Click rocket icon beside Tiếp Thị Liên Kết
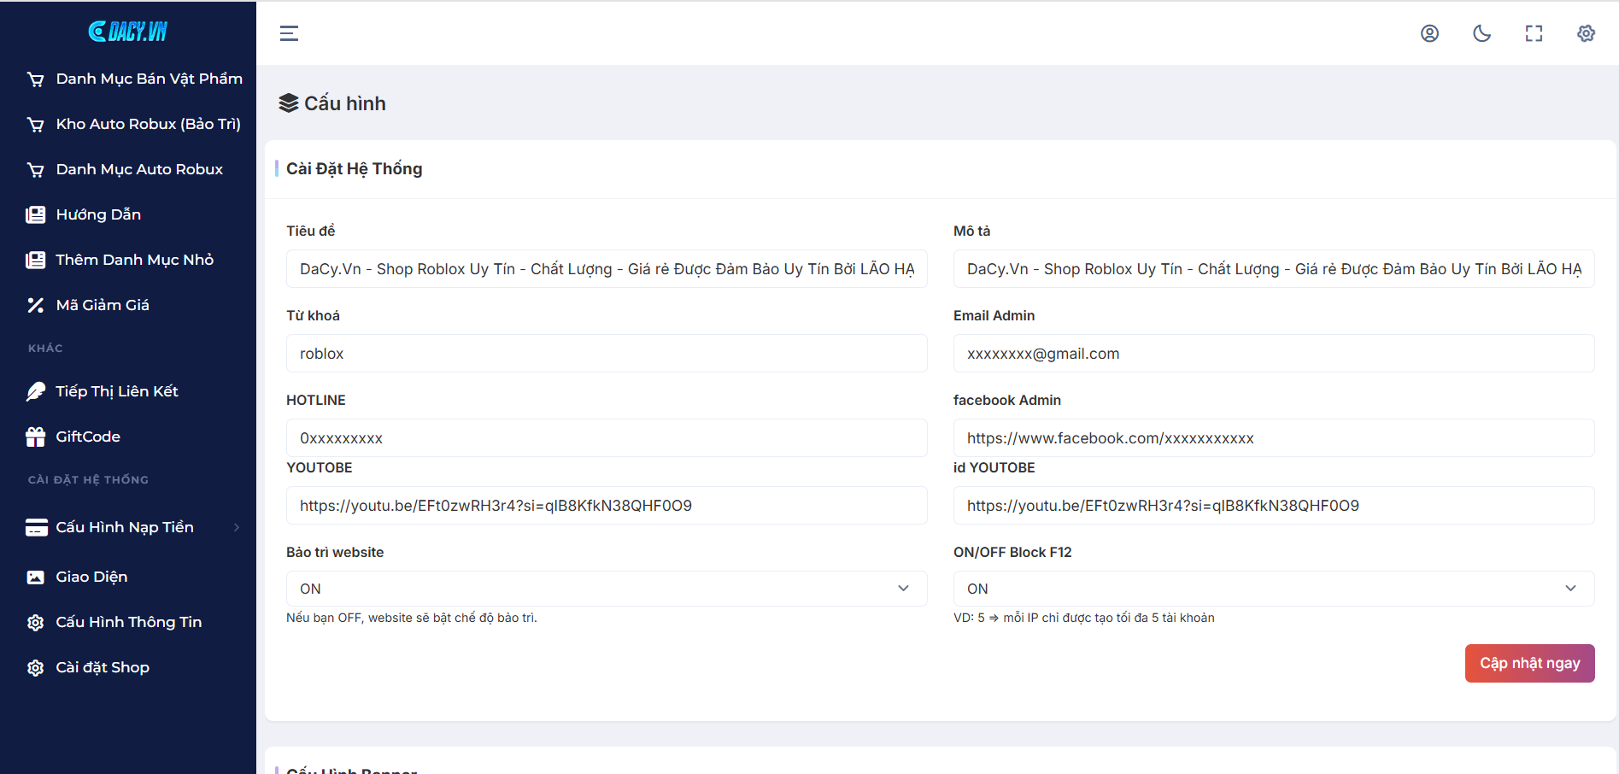This screenshot has height=774, width=1619. coord(36,391)
